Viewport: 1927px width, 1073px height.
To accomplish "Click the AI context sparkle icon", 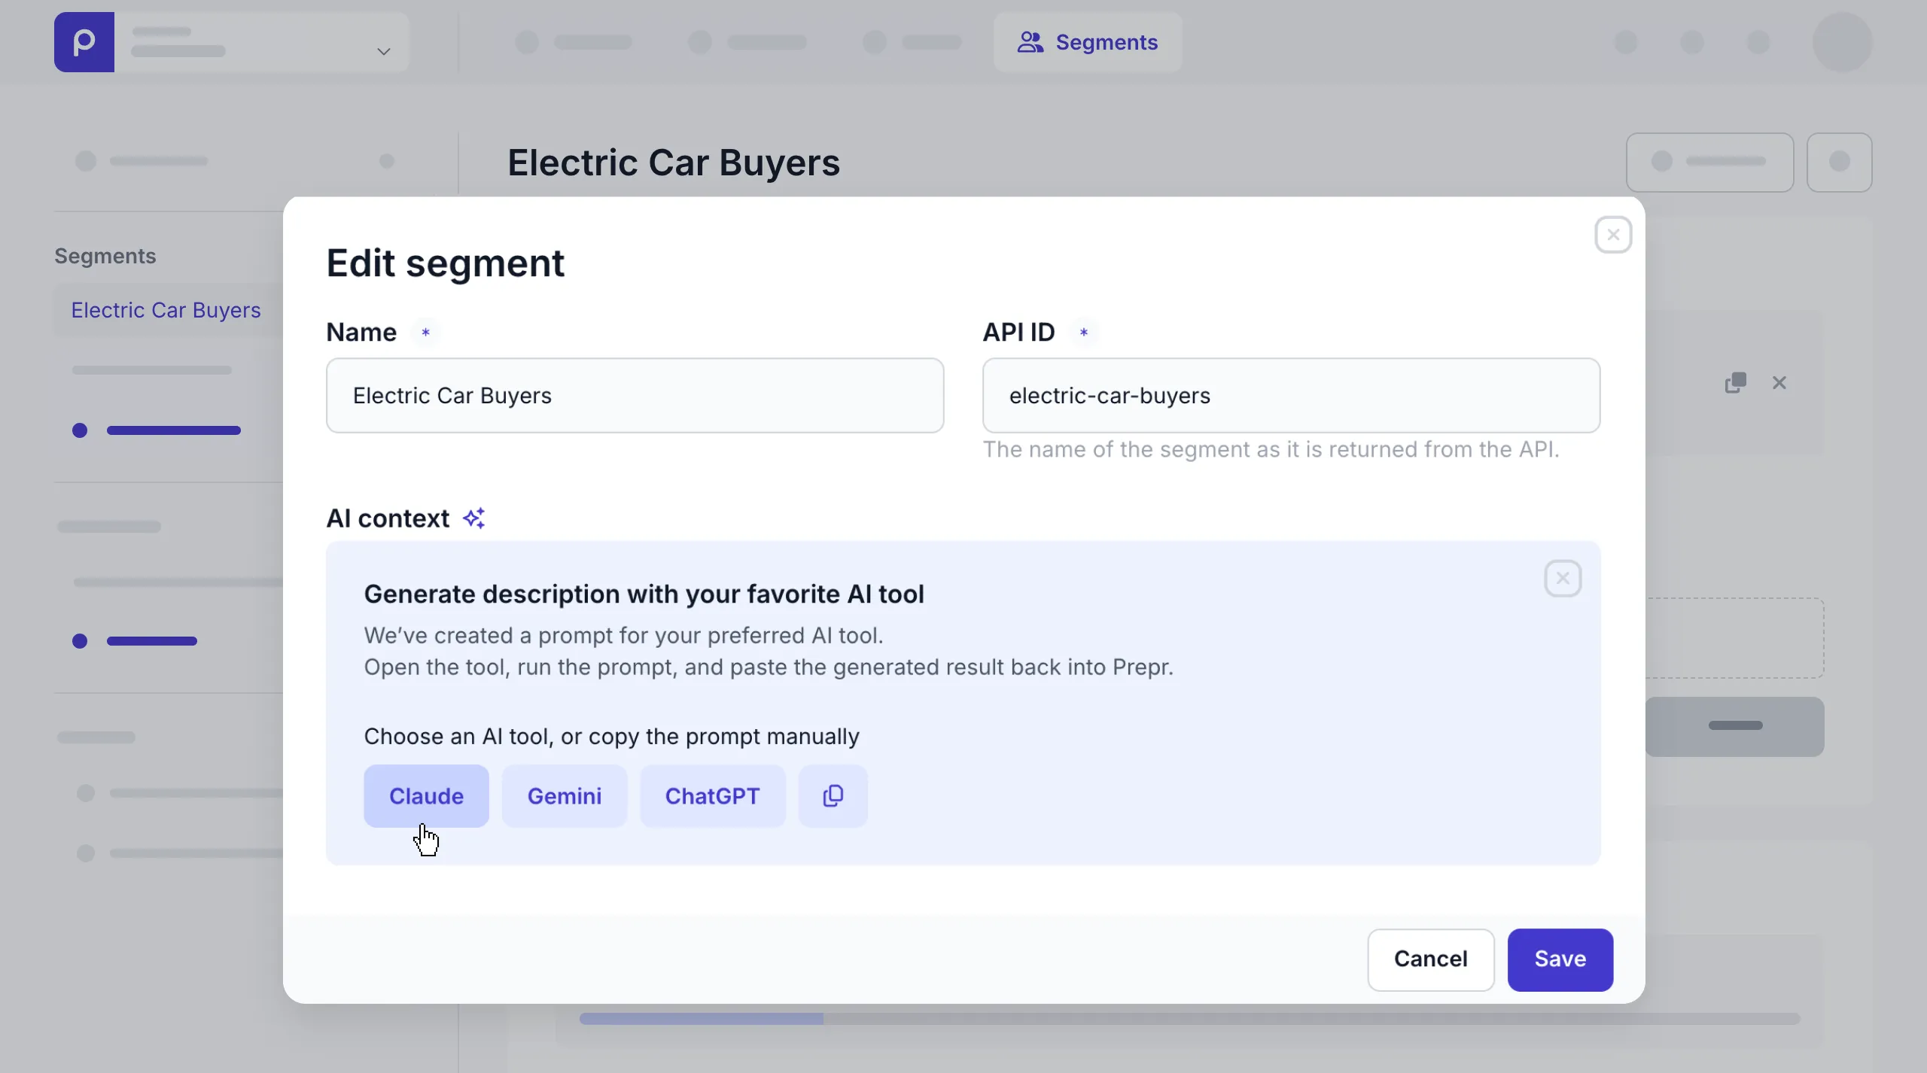I will tap(473, 518).
